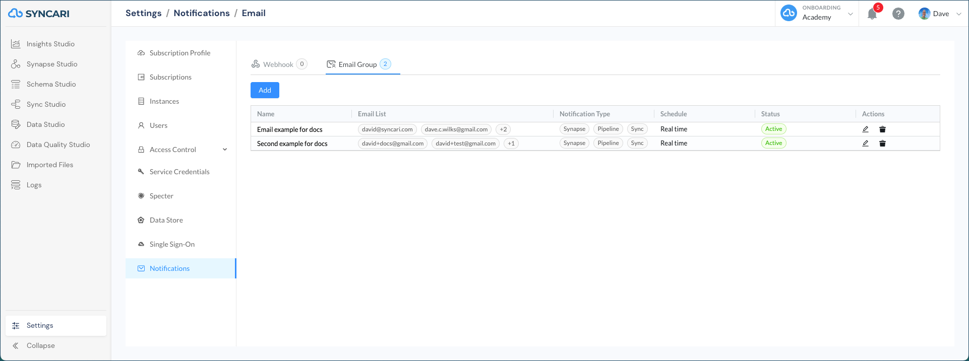Click Active status in first row

click(x=774, y=129)
